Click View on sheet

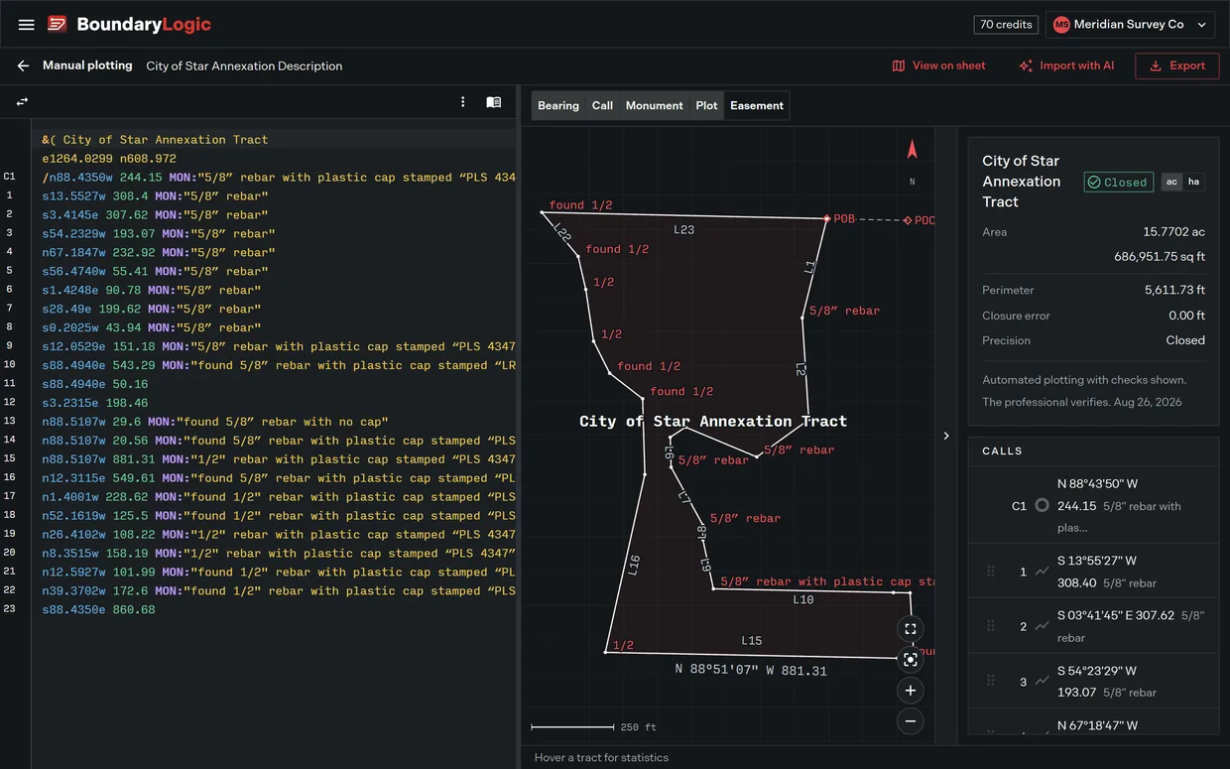(x=938, y=65)
